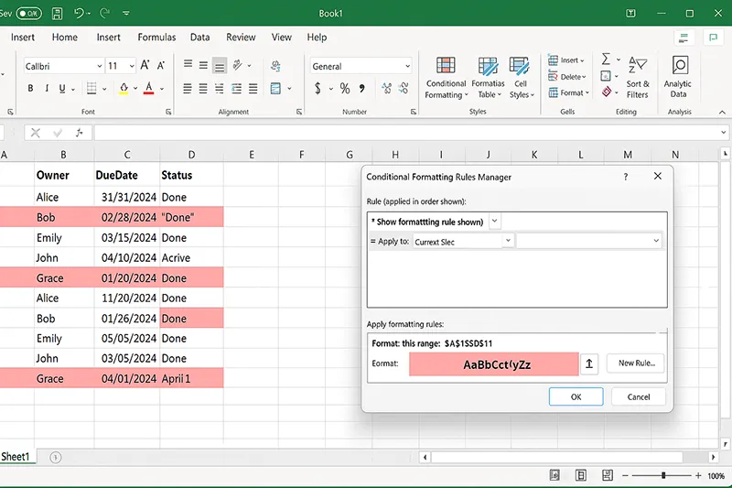Toggle the AutoSave switch

pos(29,13)
